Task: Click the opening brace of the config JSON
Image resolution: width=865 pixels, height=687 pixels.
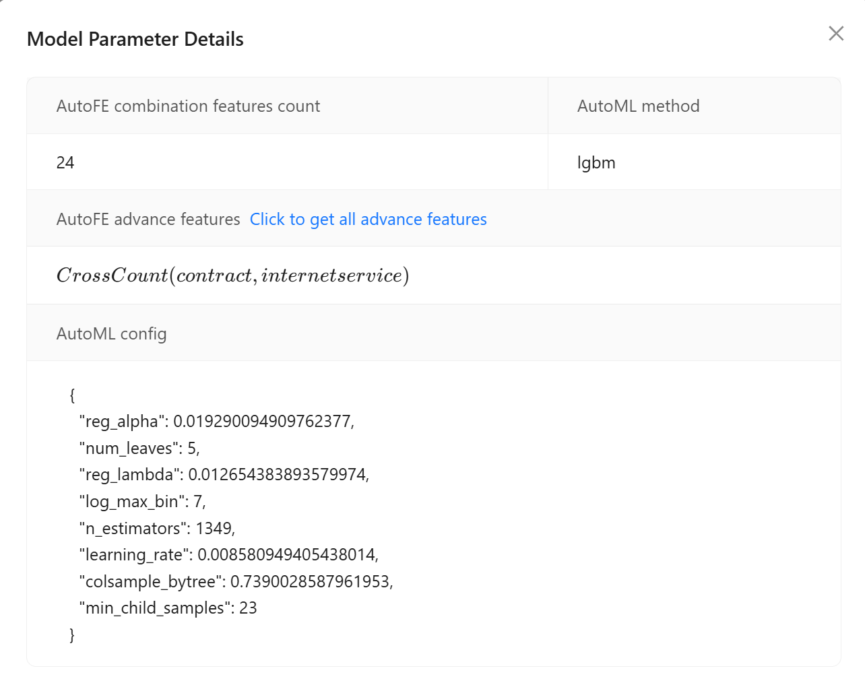Action: coord(72,395)
